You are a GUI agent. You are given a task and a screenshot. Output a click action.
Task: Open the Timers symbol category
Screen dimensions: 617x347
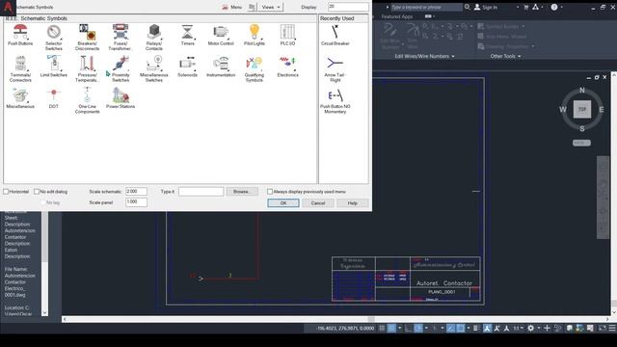tap(187, 35)
